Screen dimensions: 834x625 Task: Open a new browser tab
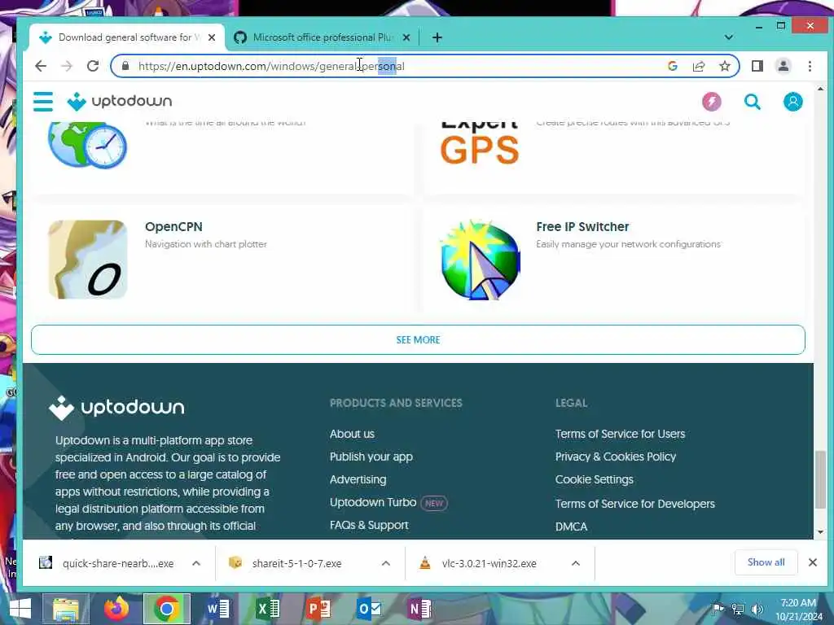click(437, 37)
